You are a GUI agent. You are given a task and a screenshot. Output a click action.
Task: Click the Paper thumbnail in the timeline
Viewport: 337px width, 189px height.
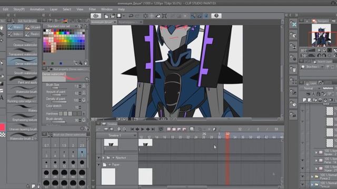coord(108,176)
